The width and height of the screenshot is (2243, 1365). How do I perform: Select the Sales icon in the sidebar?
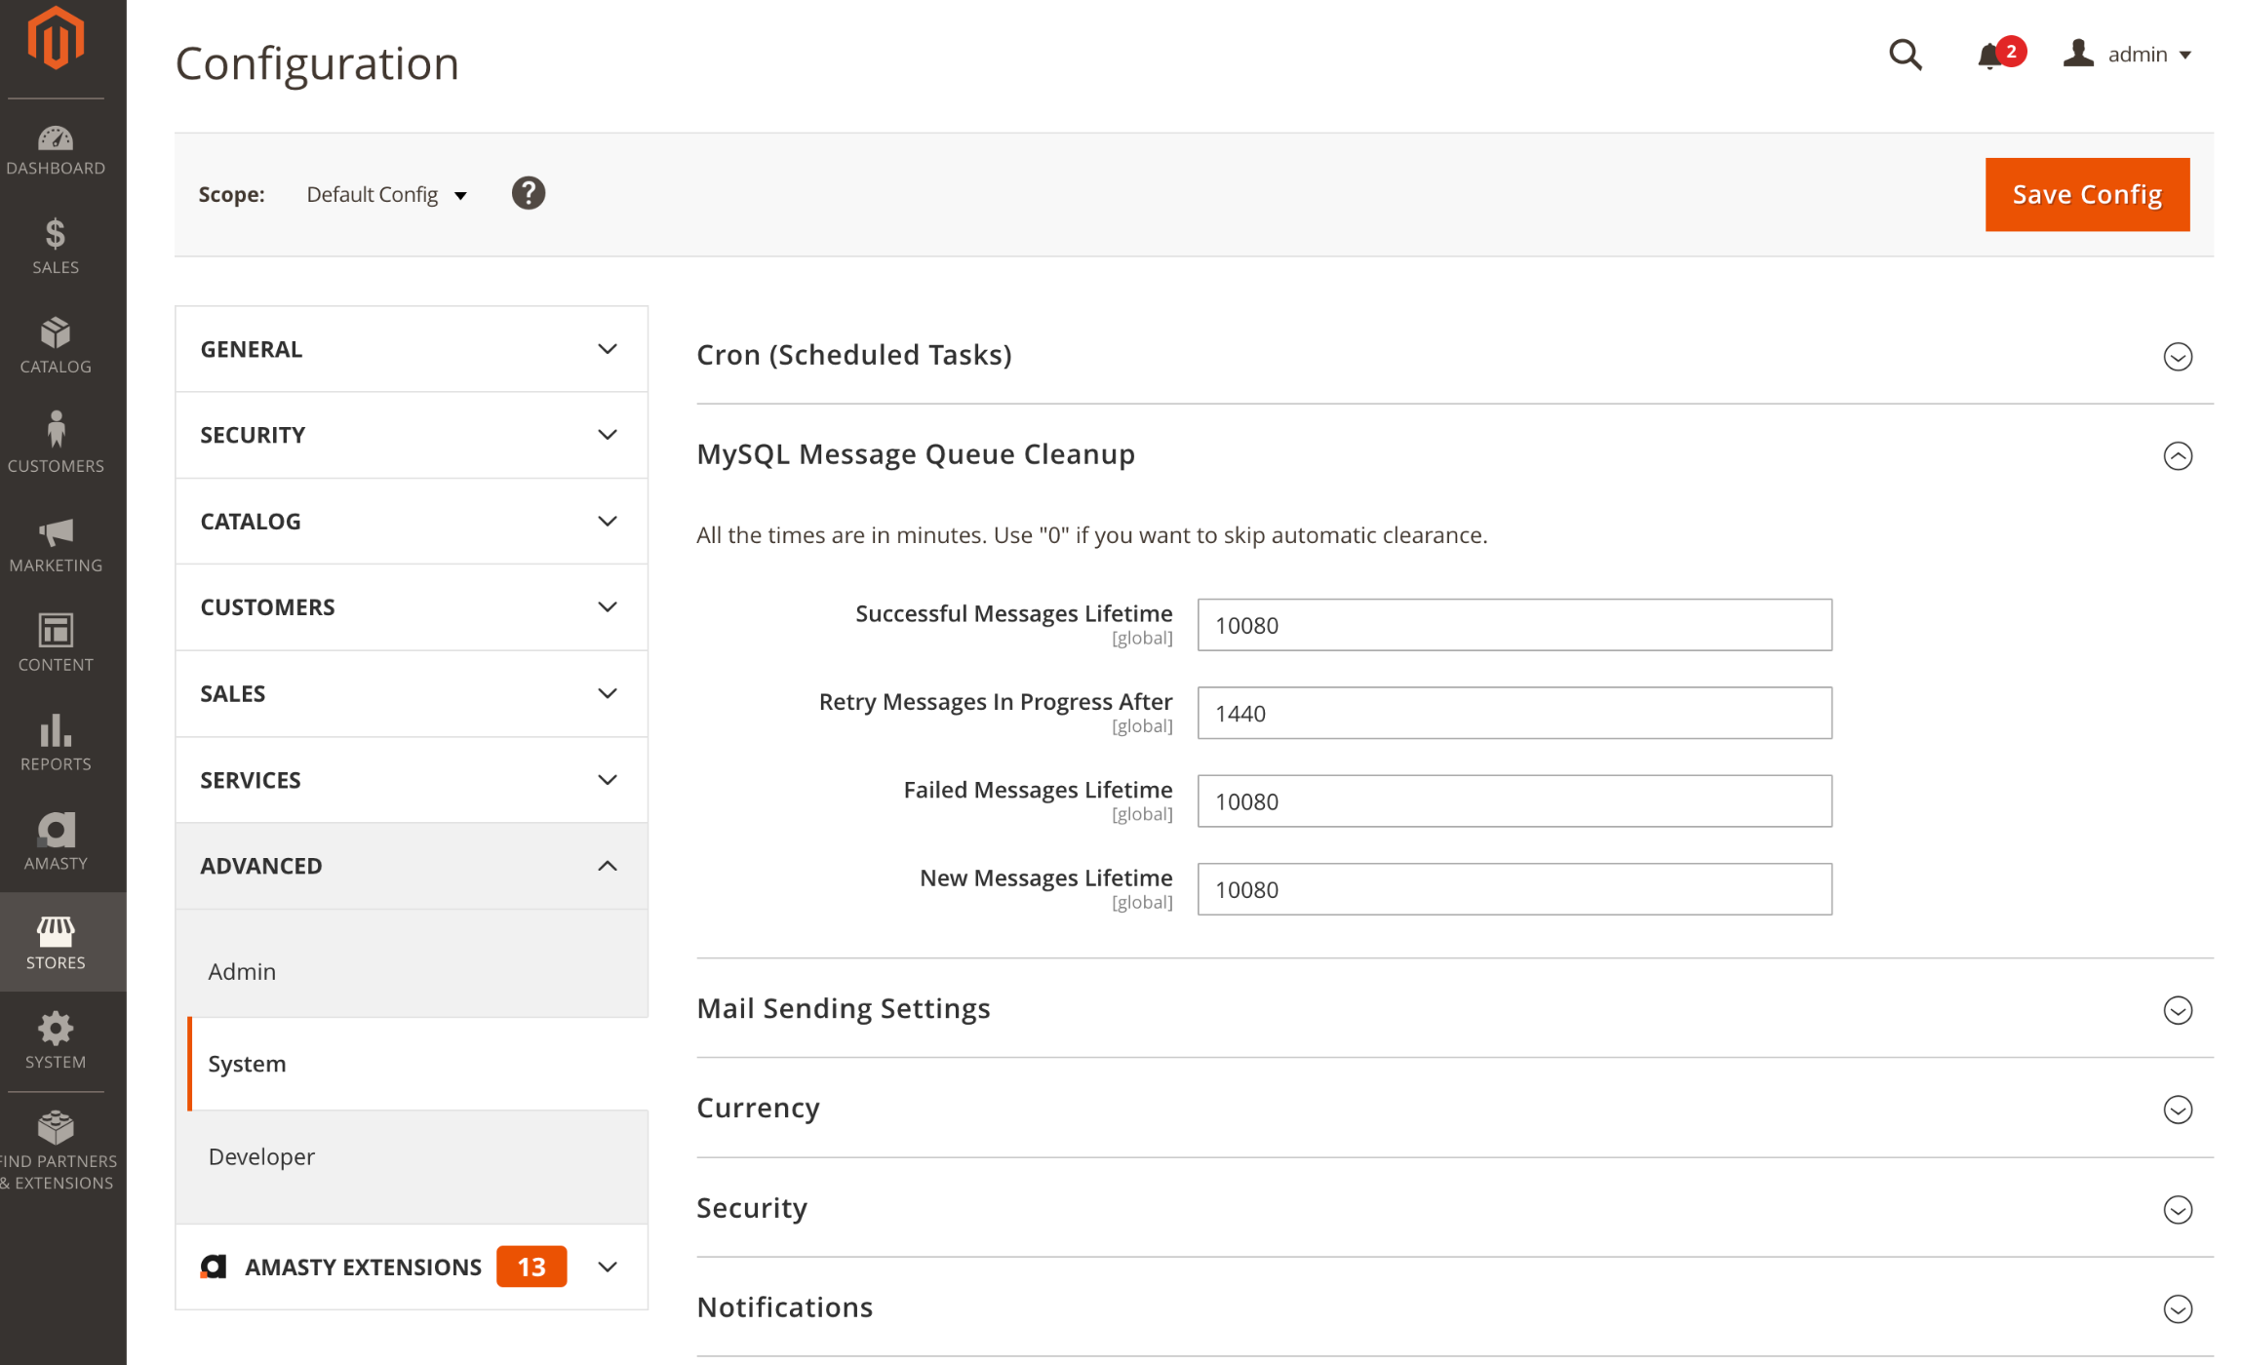(56, 244)
